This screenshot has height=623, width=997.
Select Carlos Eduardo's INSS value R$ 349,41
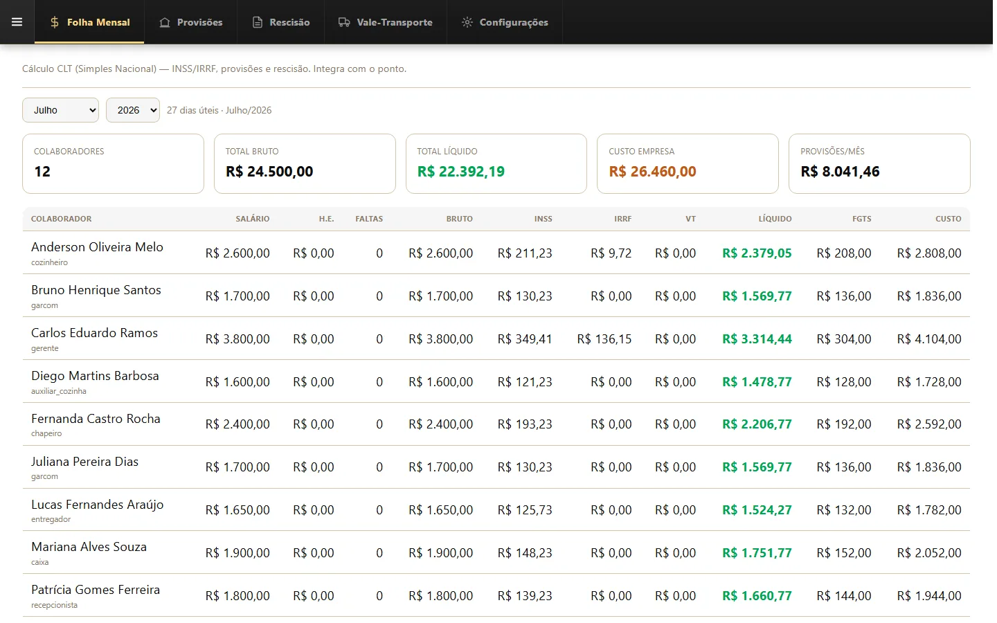click(525, 339)
